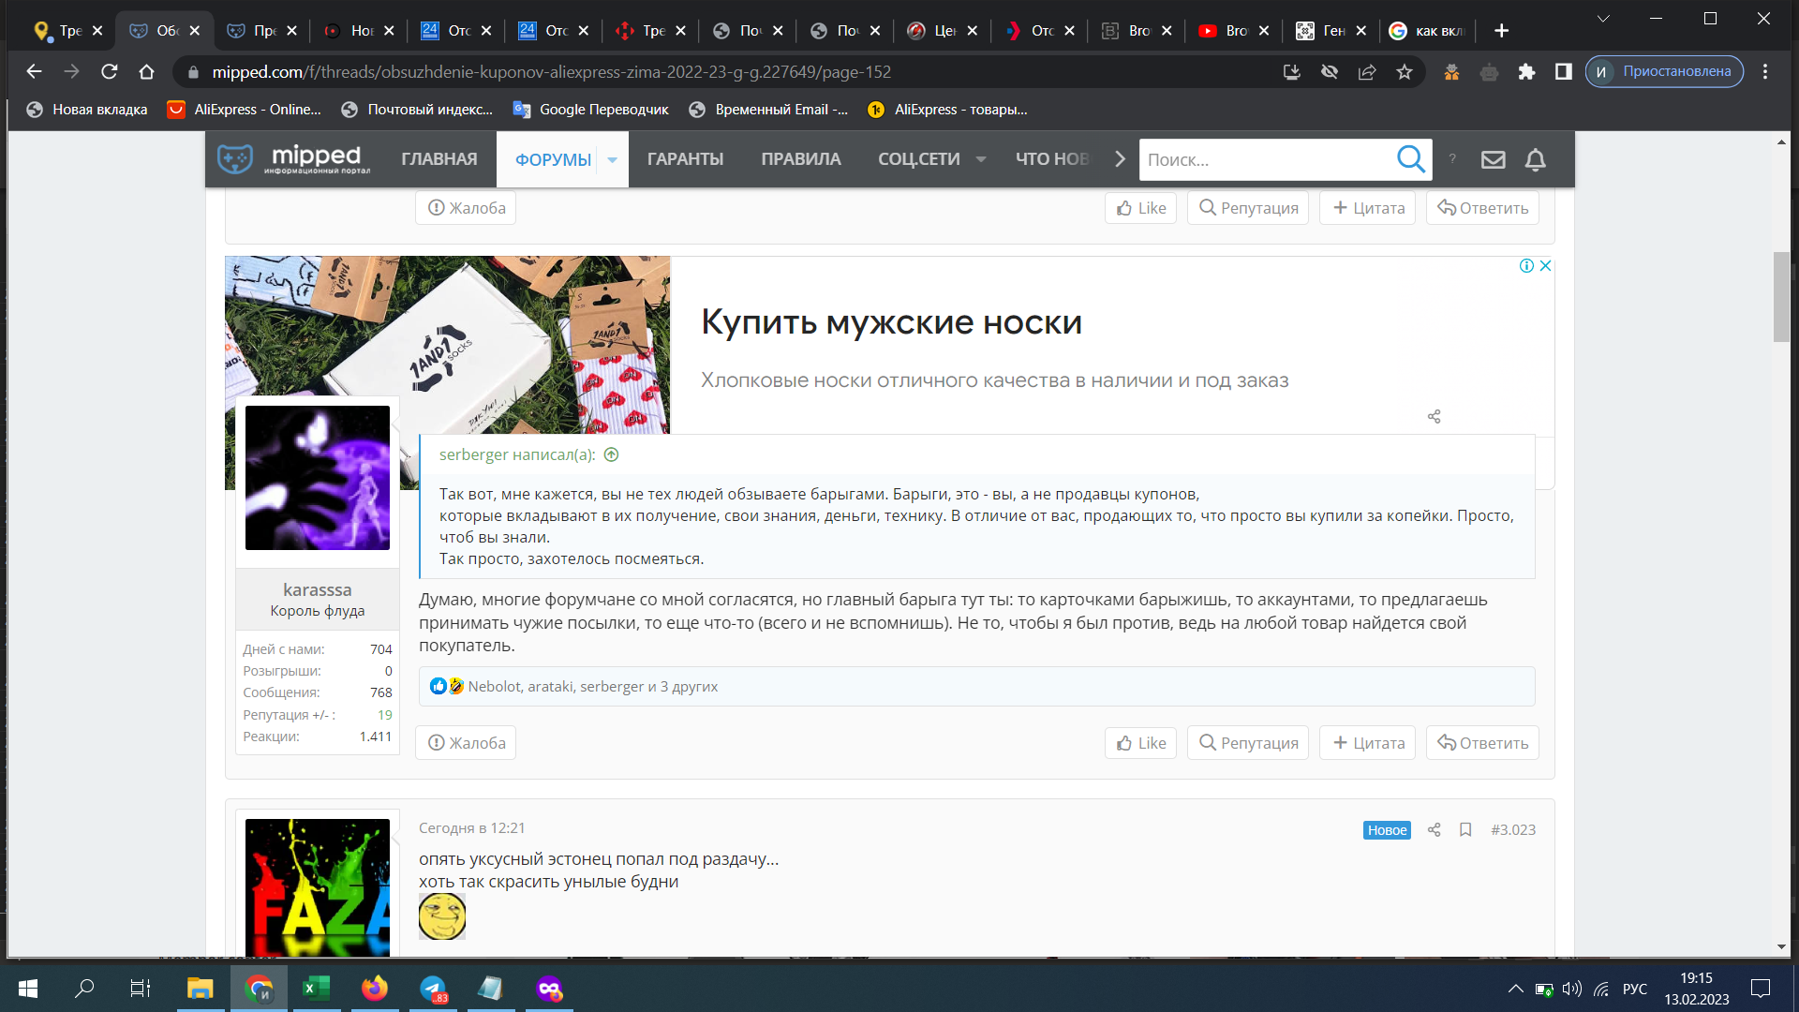The width and height of the screenshot is (1799, 1012).
Task: Bookmark post #3.023
Action: point(1465,829)
